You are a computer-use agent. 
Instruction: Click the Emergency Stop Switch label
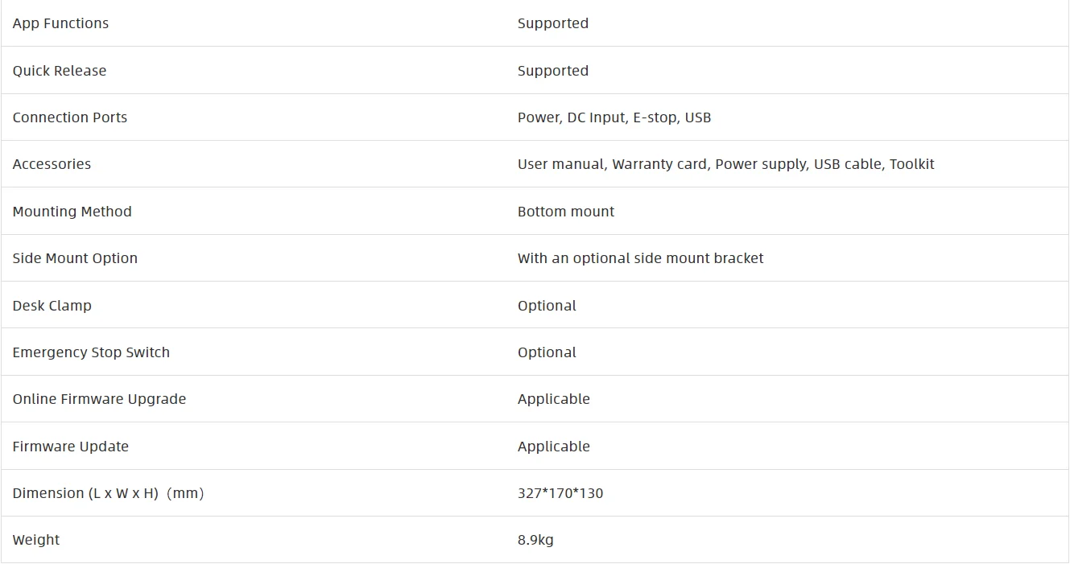(x=91, y=352)
